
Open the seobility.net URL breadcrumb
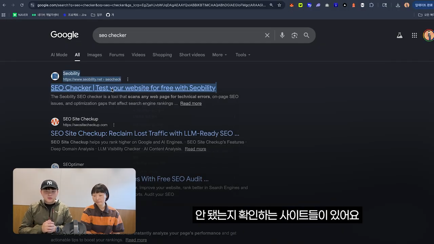[x=92, y=79]
